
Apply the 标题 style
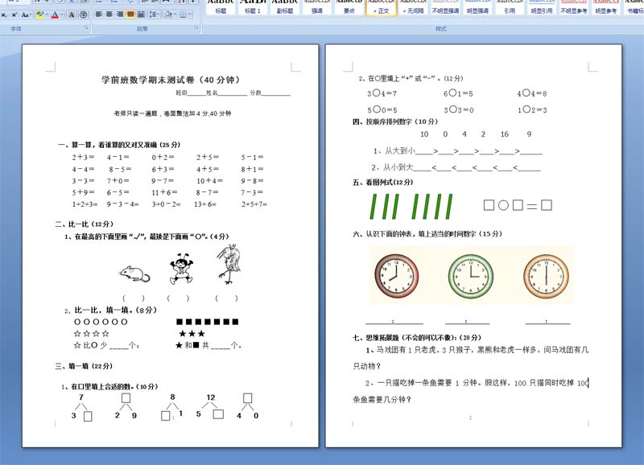(221, 7)
